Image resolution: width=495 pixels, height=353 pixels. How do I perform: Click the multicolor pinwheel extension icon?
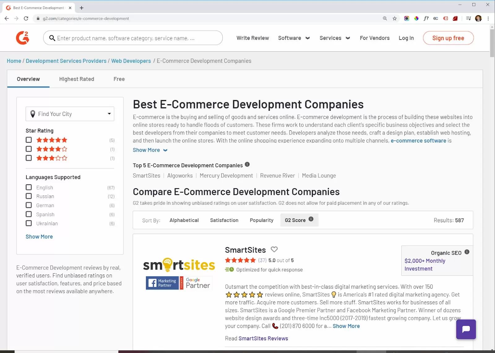click(416, 19)
